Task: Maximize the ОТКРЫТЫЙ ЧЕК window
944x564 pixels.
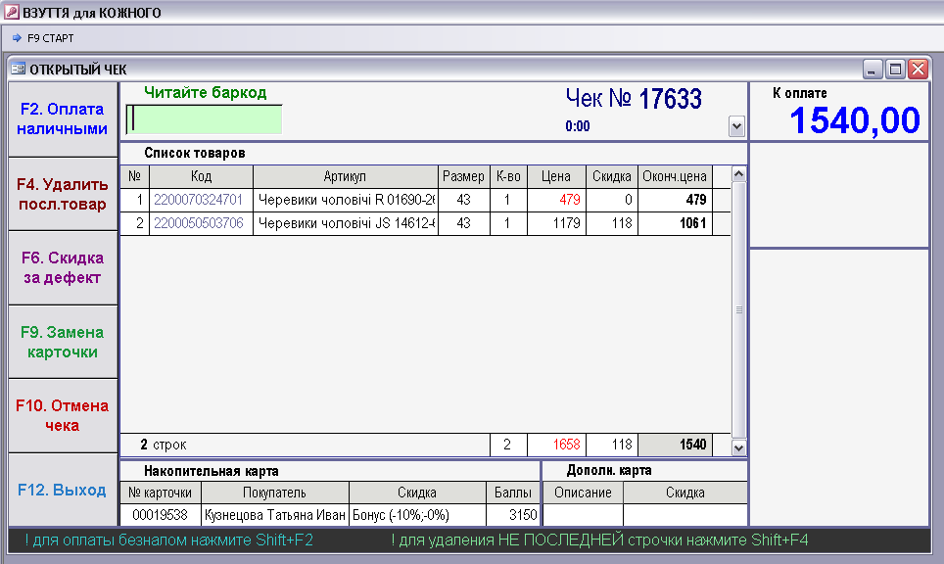Action: (x=895, y=70)
